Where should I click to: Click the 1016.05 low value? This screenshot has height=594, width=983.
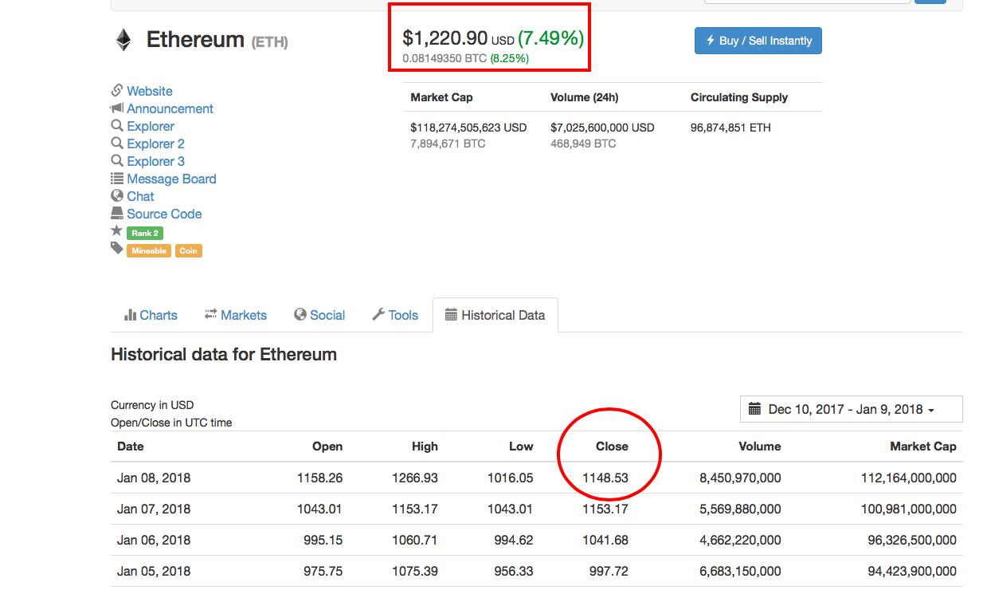[511, 478]
